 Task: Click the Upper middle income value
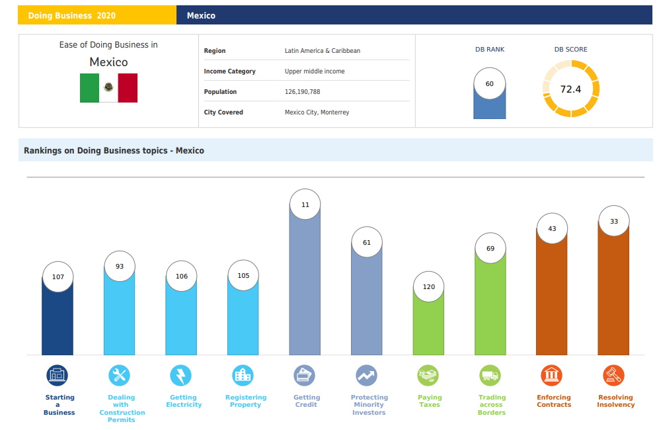(315, 71)
